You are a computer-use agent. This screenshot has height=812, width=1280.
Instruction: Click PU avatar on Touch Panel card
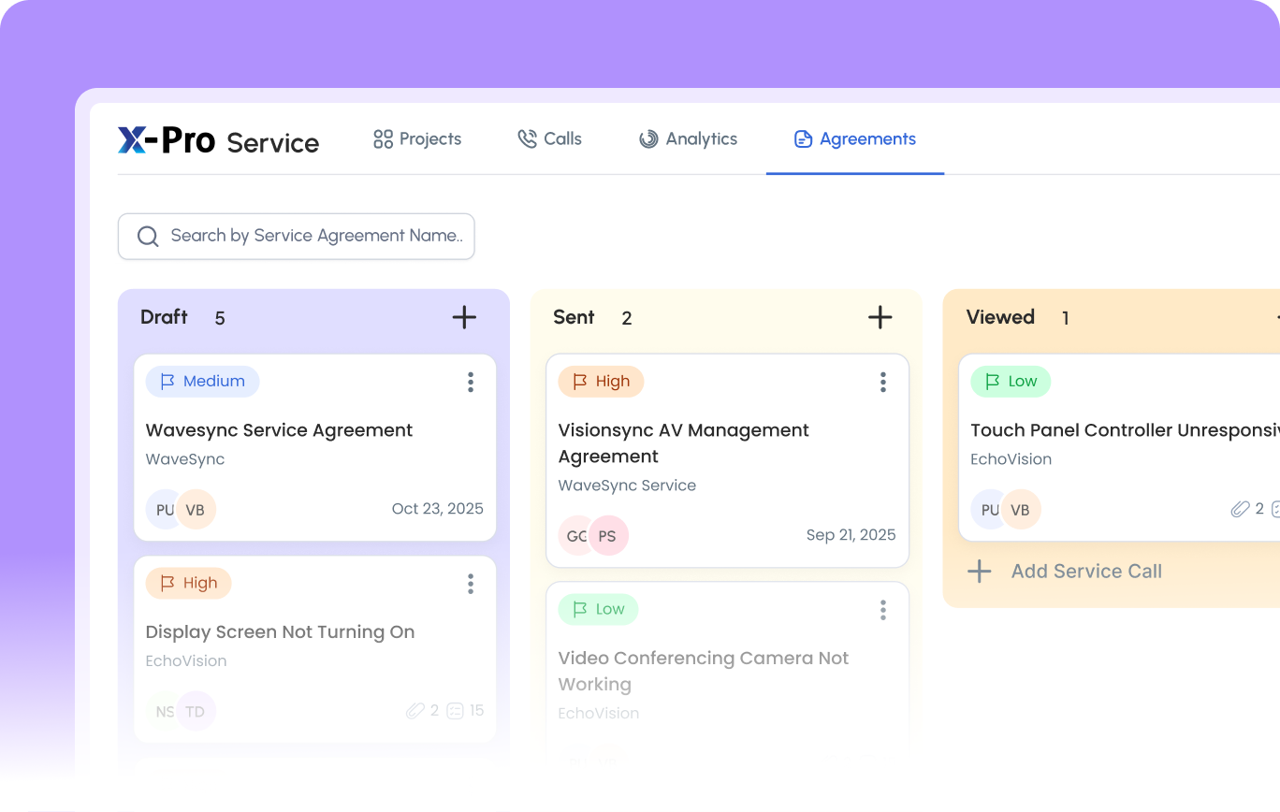988,510
